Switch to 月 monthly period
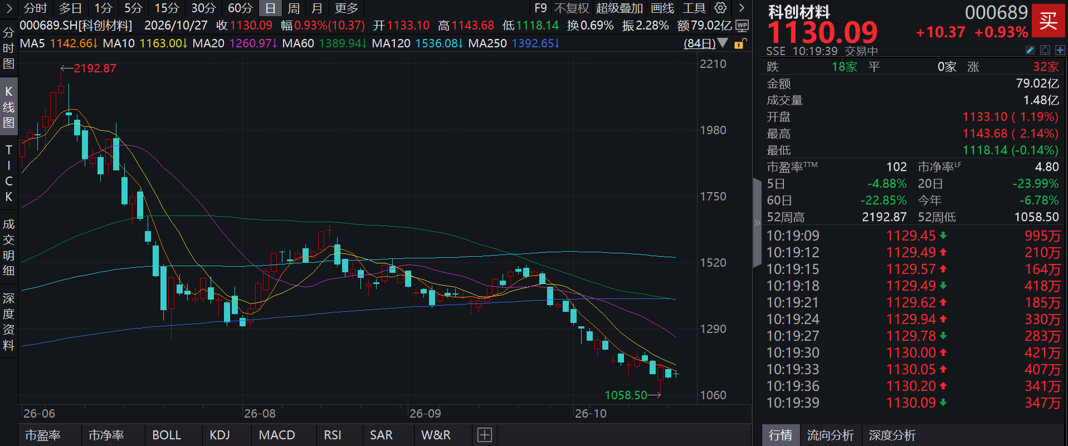Screen dimensions: 1068x446 pyautogui.click(x=317, y=8)
